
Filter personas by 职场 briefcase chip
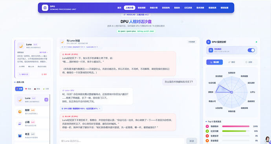37,89
